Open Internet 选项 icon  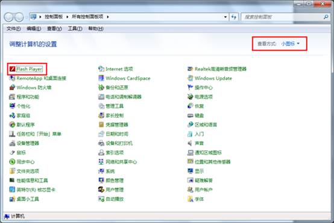pos(101,69)
